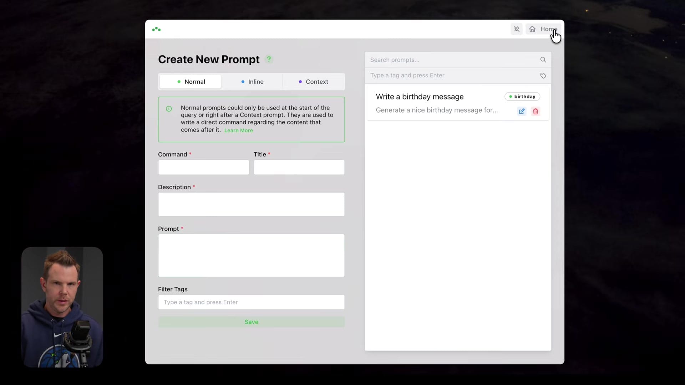This screenshot has height=385, width=685.
Task: Click the unpin window icon
Action: pyautogui.click(x=516, y=29)
